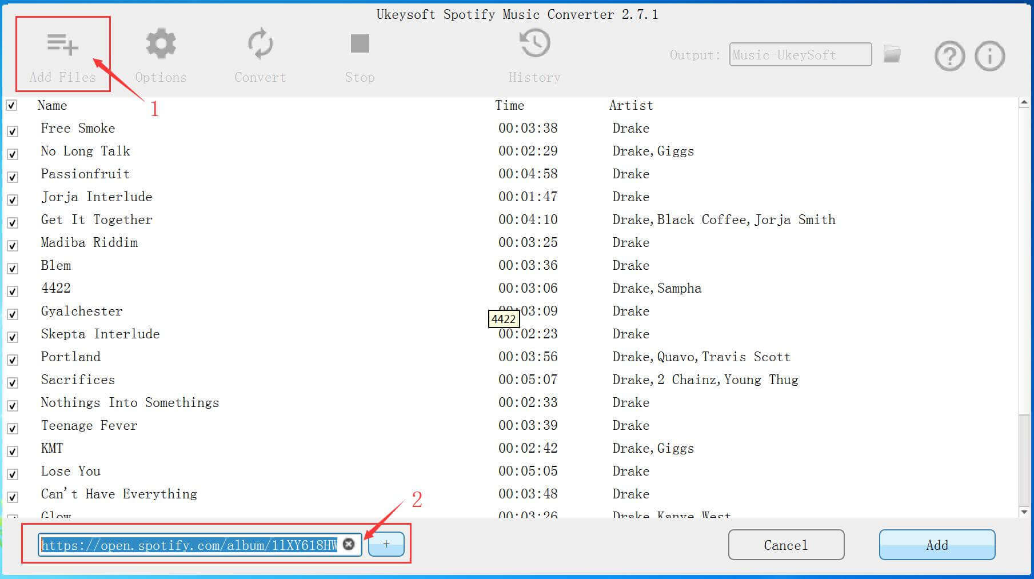Uncheck the Madiba Riddim checkbox
The height and width of the screenshot is (579, 1034).
click(x=12, y=246)
